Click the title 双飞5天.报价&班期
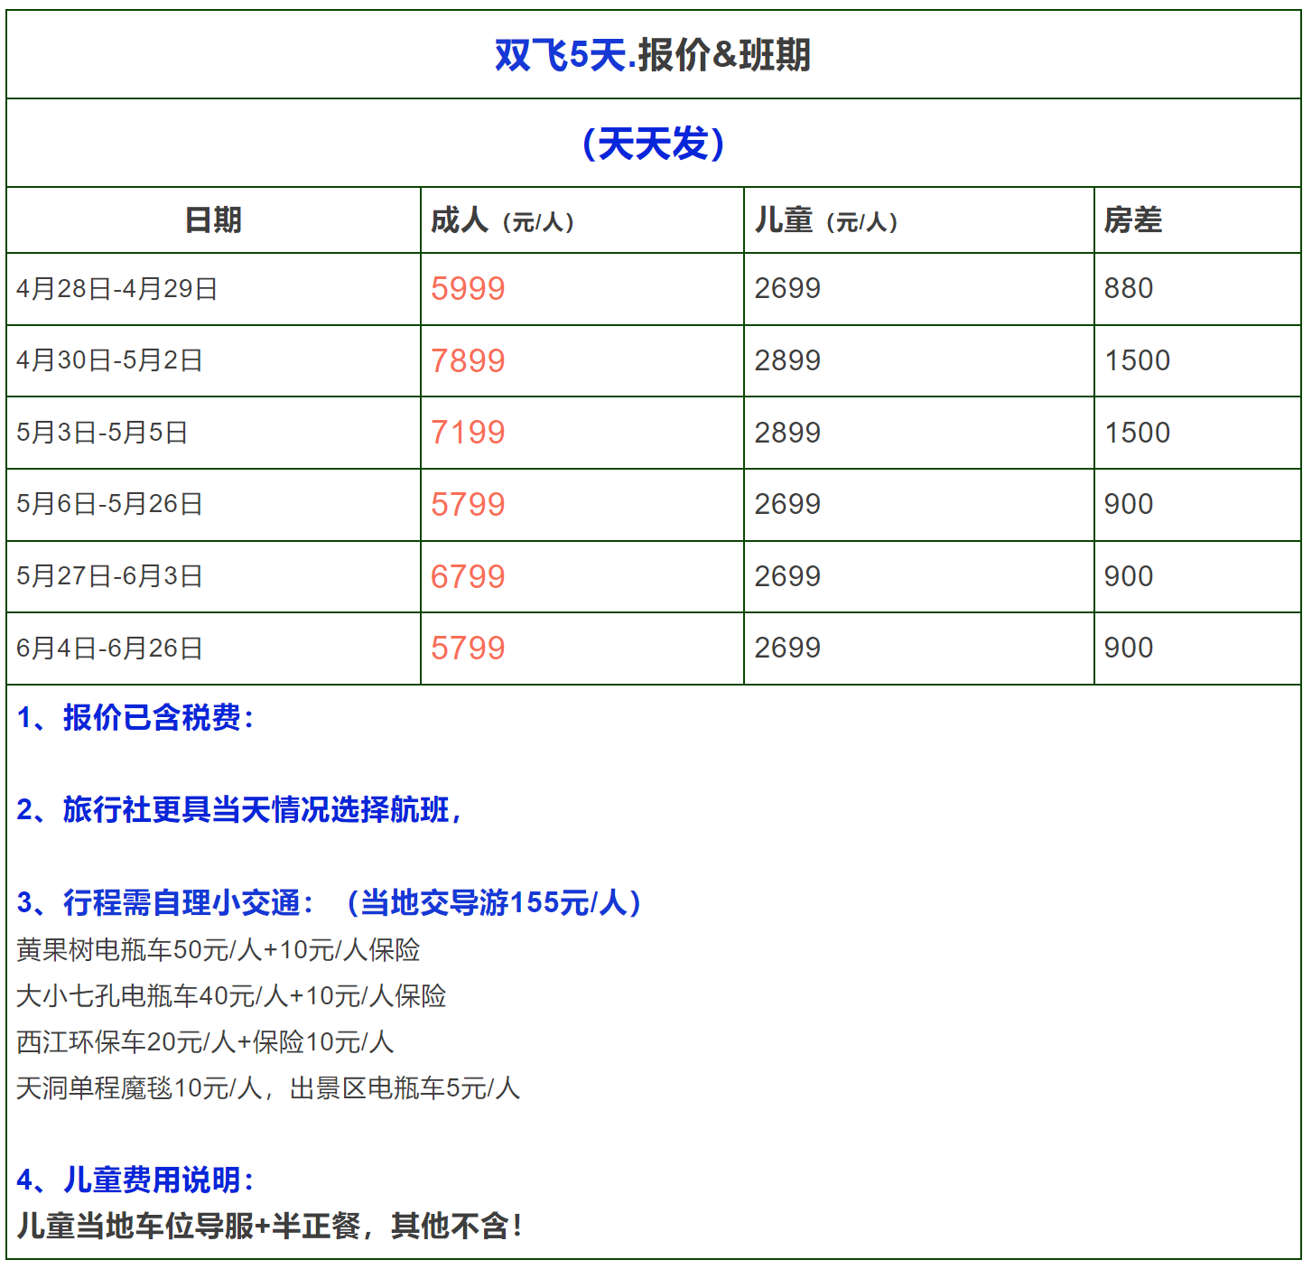The image size is (1312, 1269). pos(653,55)
